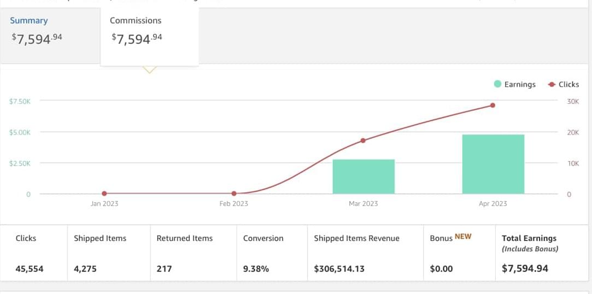Click the Apr 2023 clicks data point
The height and width of the screenshot is (294, 592).
493,105
